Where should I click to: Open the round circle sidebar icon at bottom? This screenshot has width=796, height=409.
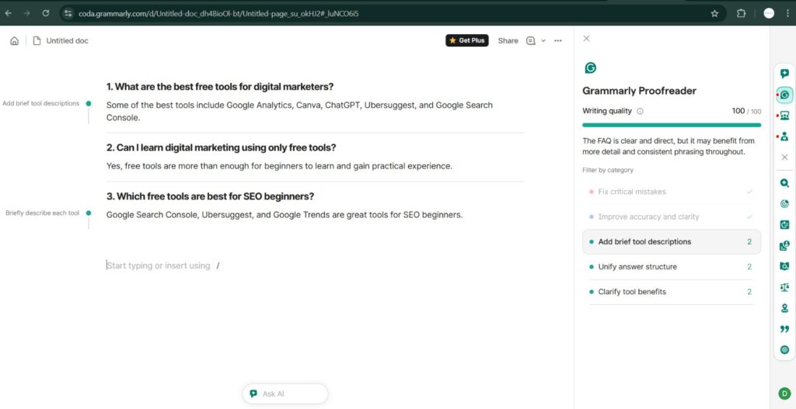click(x=785, y=350)
